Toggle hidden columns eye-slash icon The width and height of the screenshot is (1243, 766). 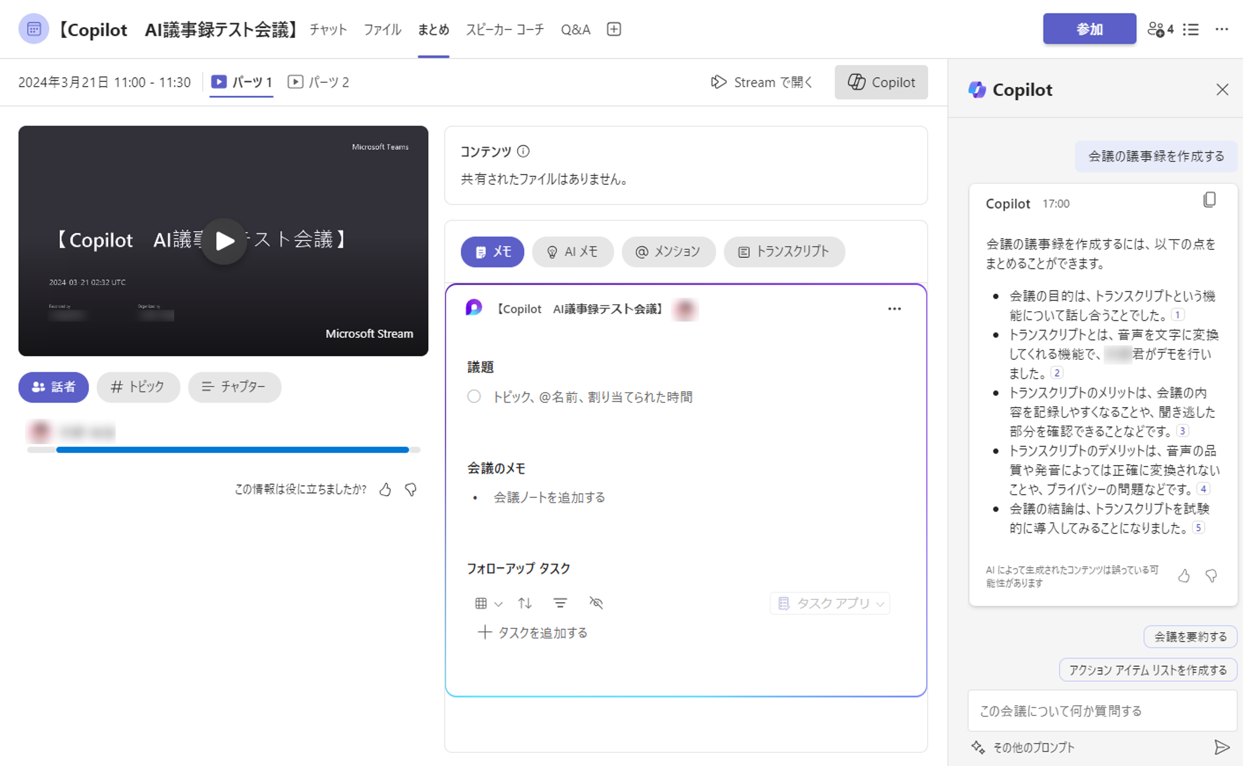596,603
